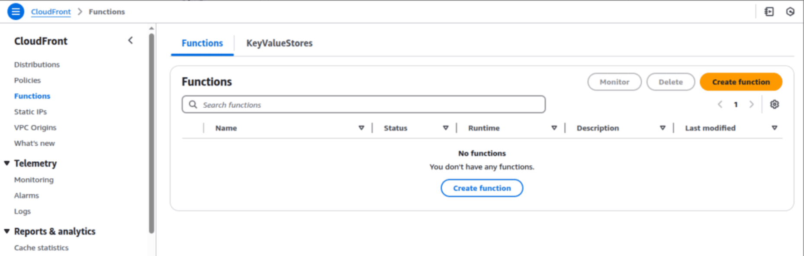The image size is (804, 256).
Task: Open table preferences gear icon
Action: click(774, 104)
